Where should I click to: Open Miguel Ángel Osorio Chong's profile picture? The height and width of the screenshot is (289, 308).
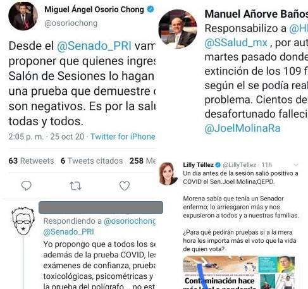[23, 16]
